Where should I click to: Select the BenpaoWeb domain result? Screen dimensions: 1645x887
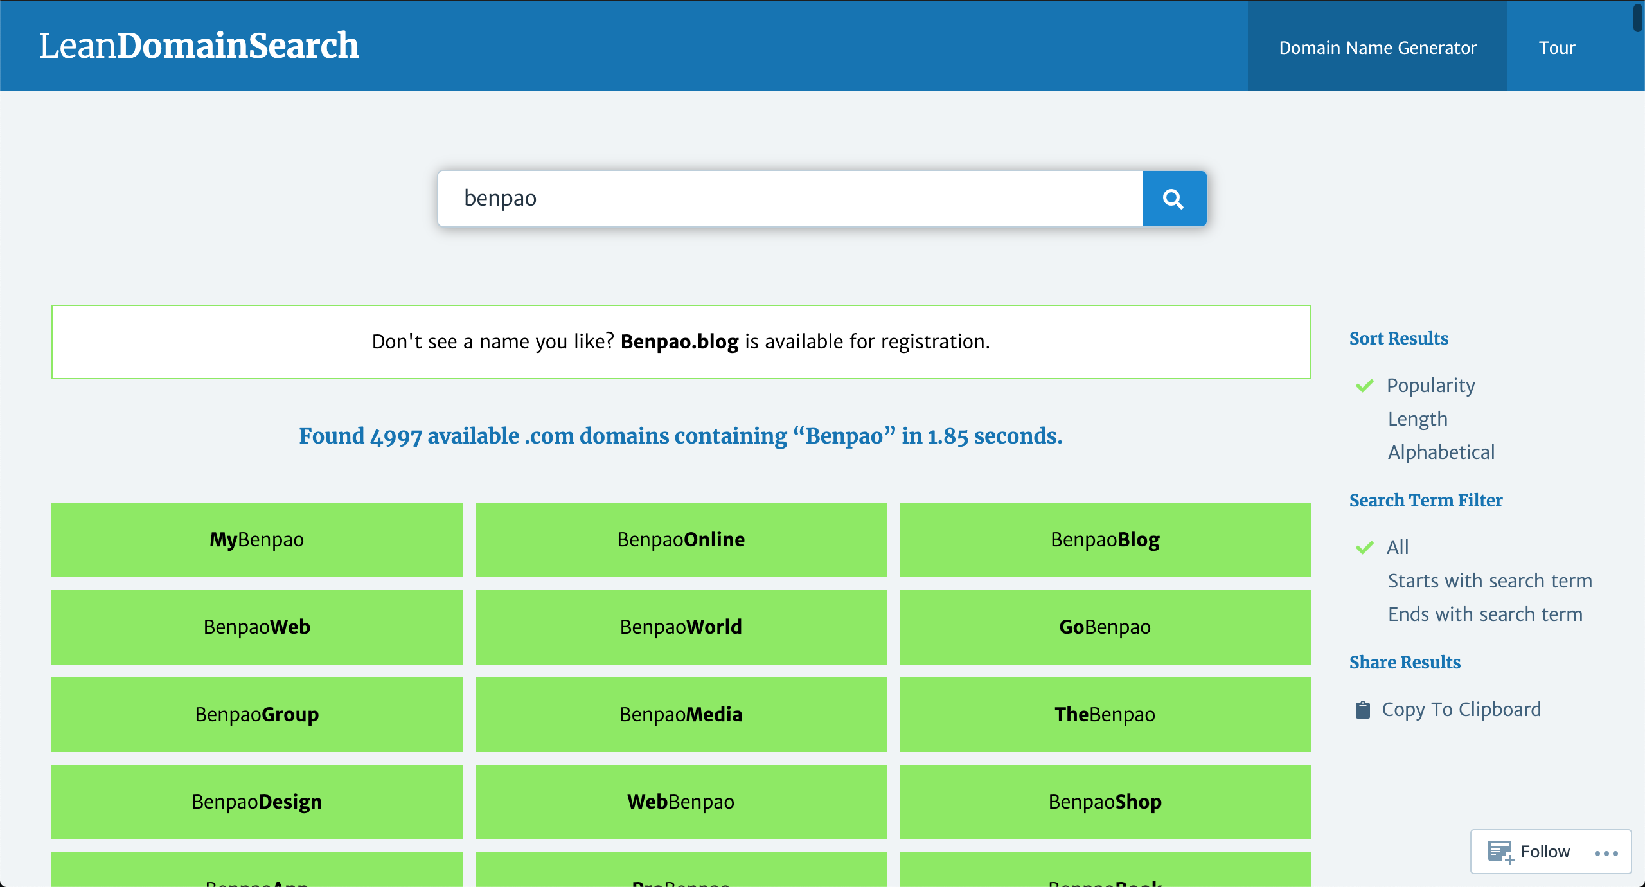tap(257, 627)
